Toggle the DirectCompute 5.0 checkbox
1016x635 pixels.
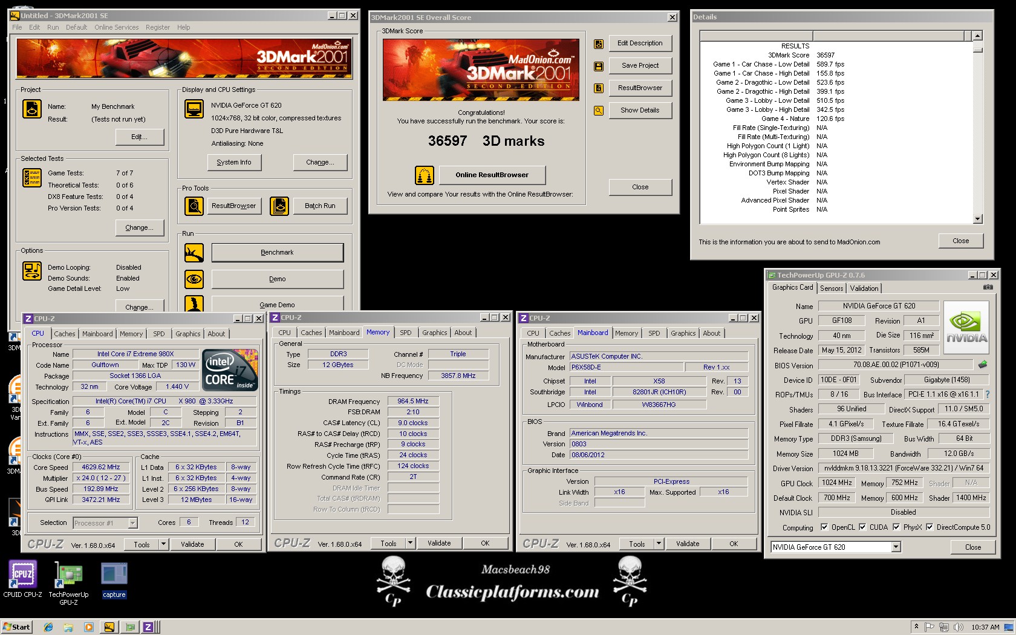point(930,527)
